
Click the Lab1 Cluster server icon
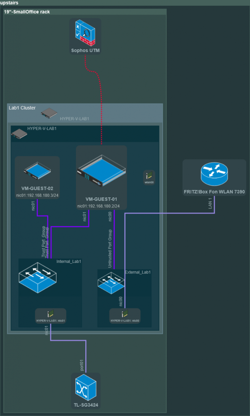coord(49,113)
